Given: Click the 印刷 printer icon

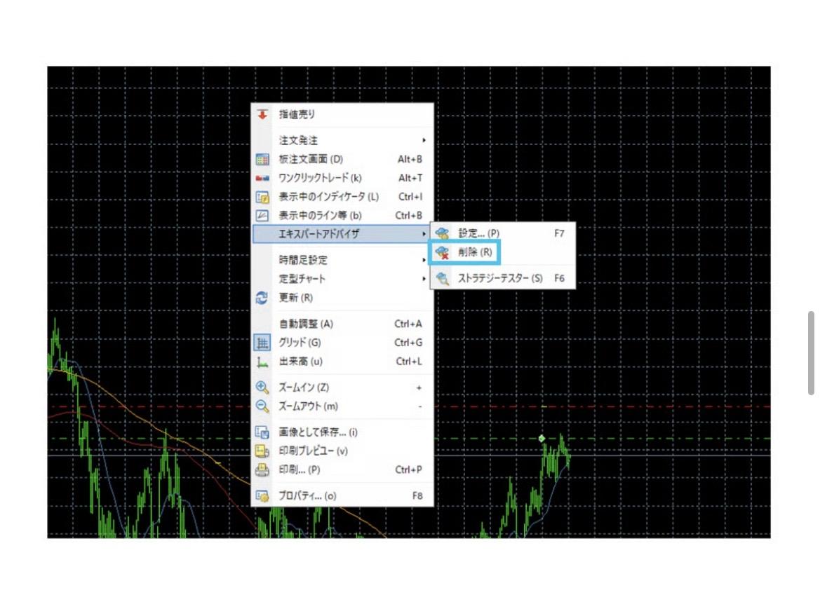Looking at the screenshot, I should 262,470.
